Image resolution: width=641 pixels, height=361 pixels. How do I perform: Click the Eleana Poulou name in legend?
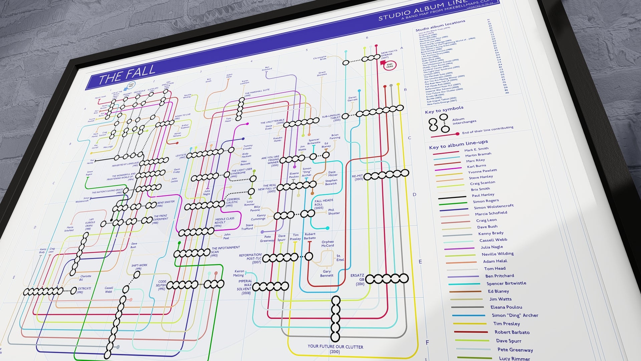coord(506,307)
